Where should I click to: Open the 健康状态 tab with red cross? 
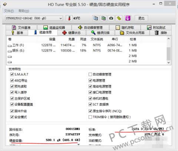[x=72, y=33]
